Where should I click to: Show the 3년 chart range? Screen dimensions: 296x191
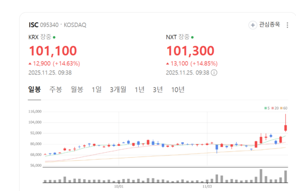point(158,89)
